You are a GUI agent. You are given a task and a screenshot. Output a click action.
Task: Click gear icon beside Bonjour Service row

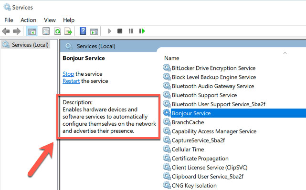(x=167, y=113)
